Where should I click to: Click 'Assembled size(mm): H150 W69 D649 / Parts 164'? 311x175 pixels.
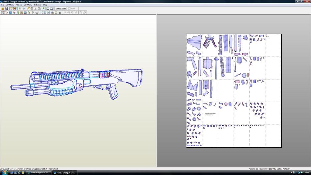pyautogui.click(x=269, y=169)
